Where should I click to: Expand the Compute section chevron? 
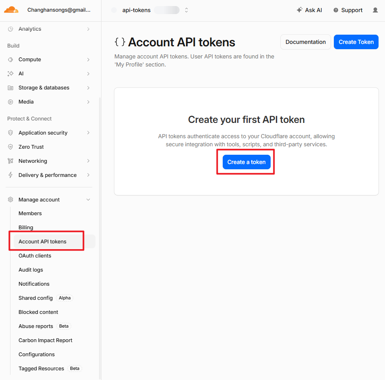point(88,60)
